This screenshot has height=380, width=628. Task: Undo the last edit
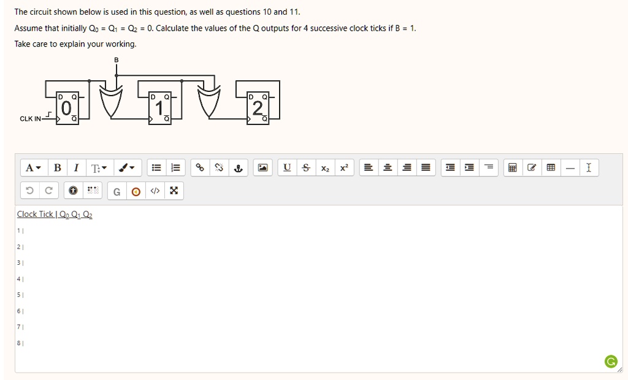point(29,191)
